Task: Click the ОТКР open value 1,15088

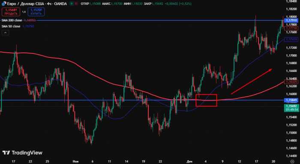Action: tap(95, 3)
